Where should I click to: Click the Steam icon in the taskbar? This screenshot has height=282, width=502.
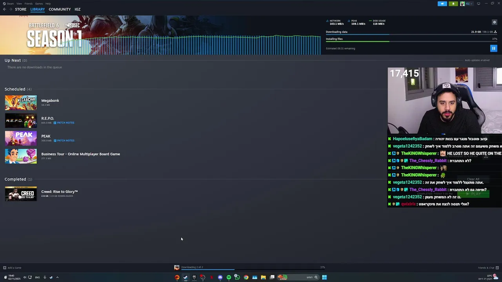186,277
